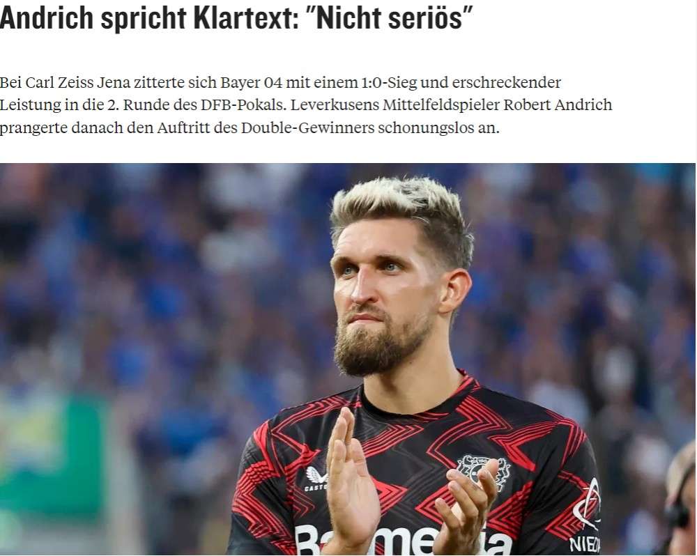Click the word 'Double-Gewinners' in the last line
This screenshot has height=556, width=697.
point(308,128)
